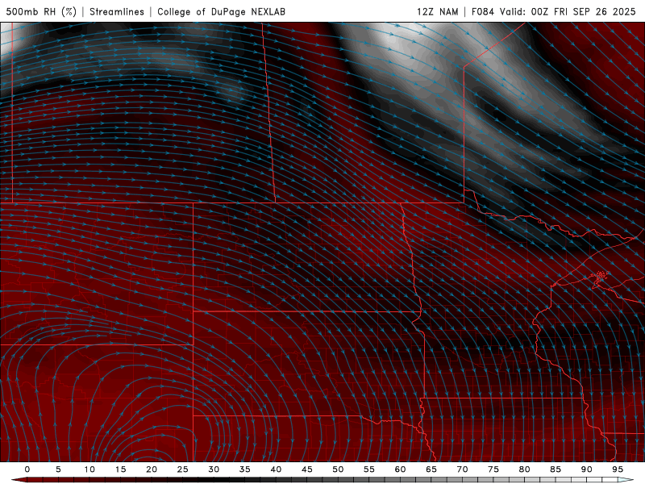Click the colorbar label "20"
The height and width of the screenshot is (484, 645).
click(x=152, y=469)
